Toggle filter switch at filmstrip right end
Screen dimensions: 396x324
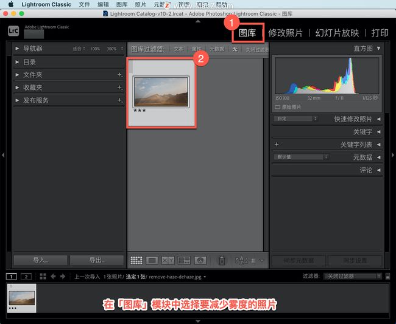coord(387,277)
